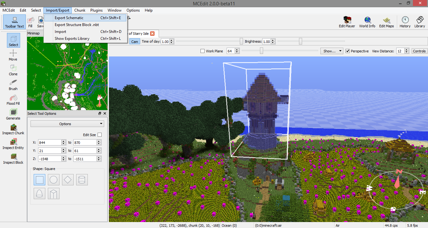Step the View Distance spinner

click(407, 51)
